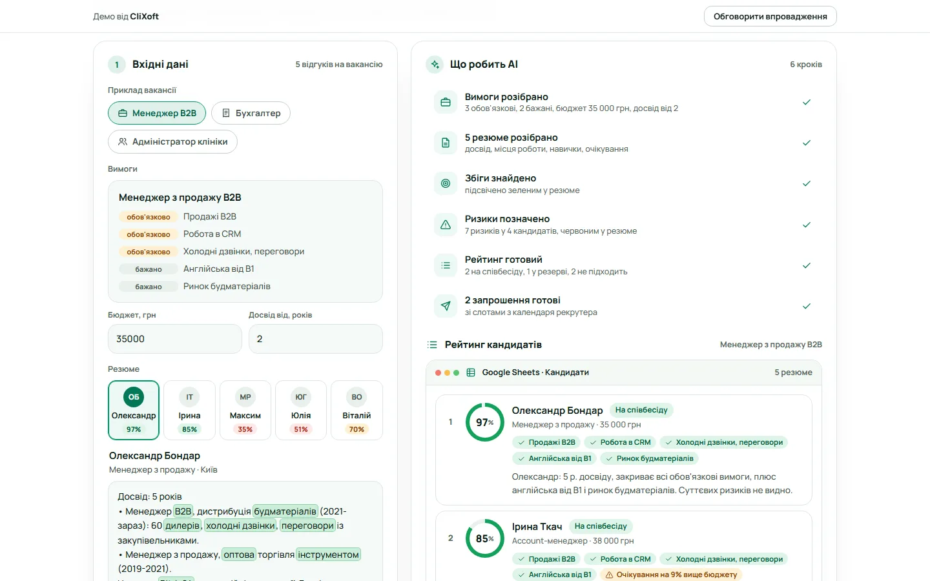Click the list icon beside Рейтинг готовий
Viewport: 930px width, 581px height.
tap(446, 265)
